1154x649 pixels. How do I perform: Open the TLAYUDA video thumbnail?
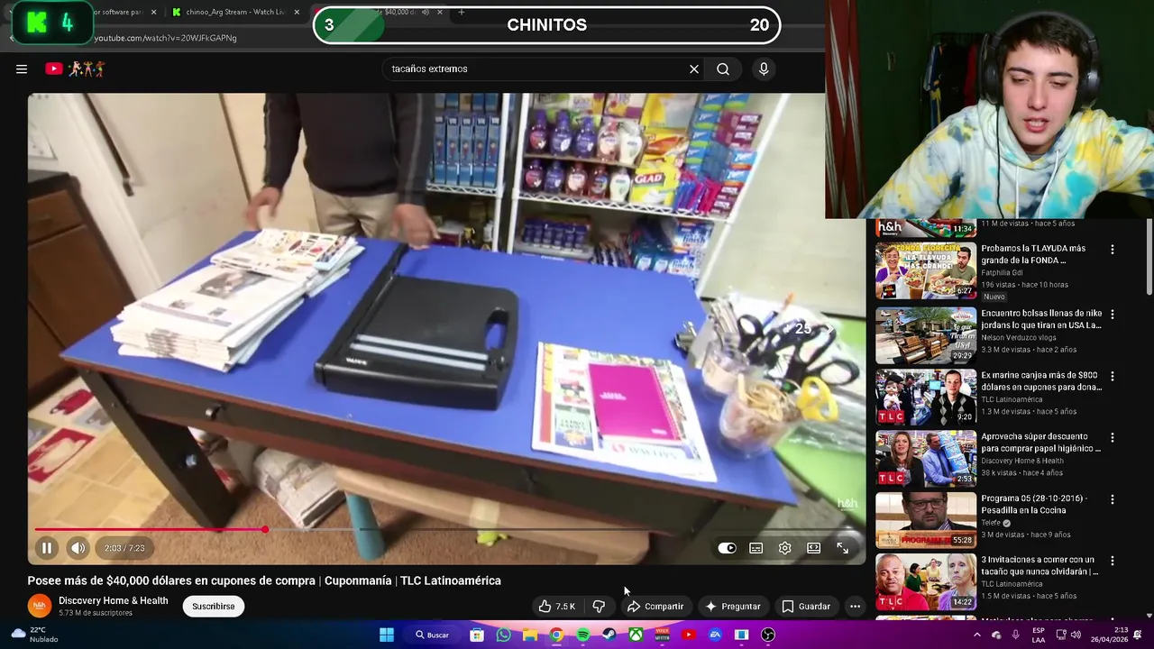(926, 271)
